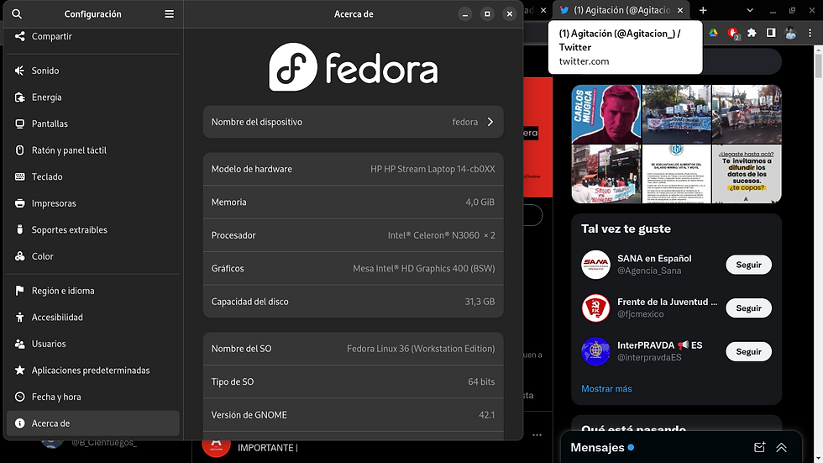Click the Impresoras printer icon
The width and height of the screenshot is (823, 463).
click(19, 203)
